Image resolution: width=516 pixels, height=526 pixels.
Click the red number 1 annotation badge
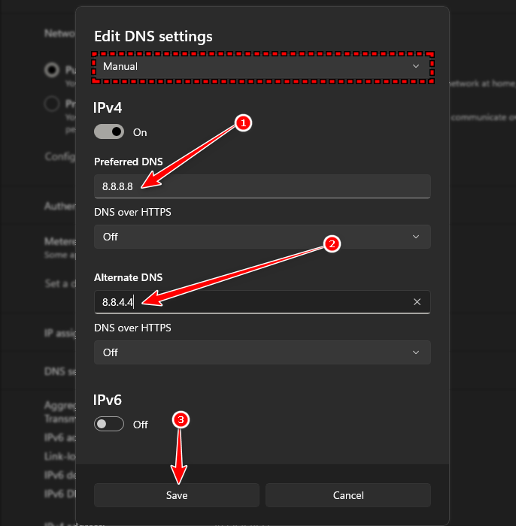[x=242, y=123]
